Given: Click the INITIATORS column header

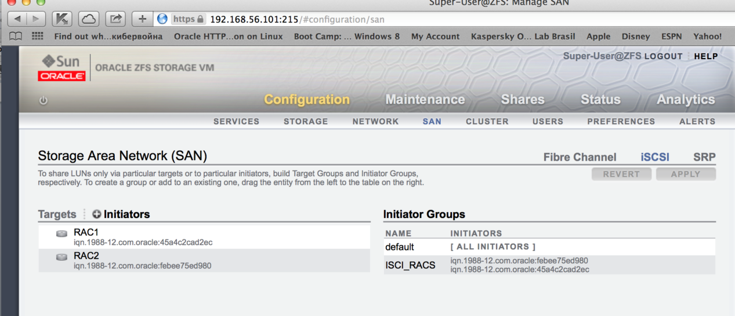Looking at the screenshot, I should tap(476, 233).
